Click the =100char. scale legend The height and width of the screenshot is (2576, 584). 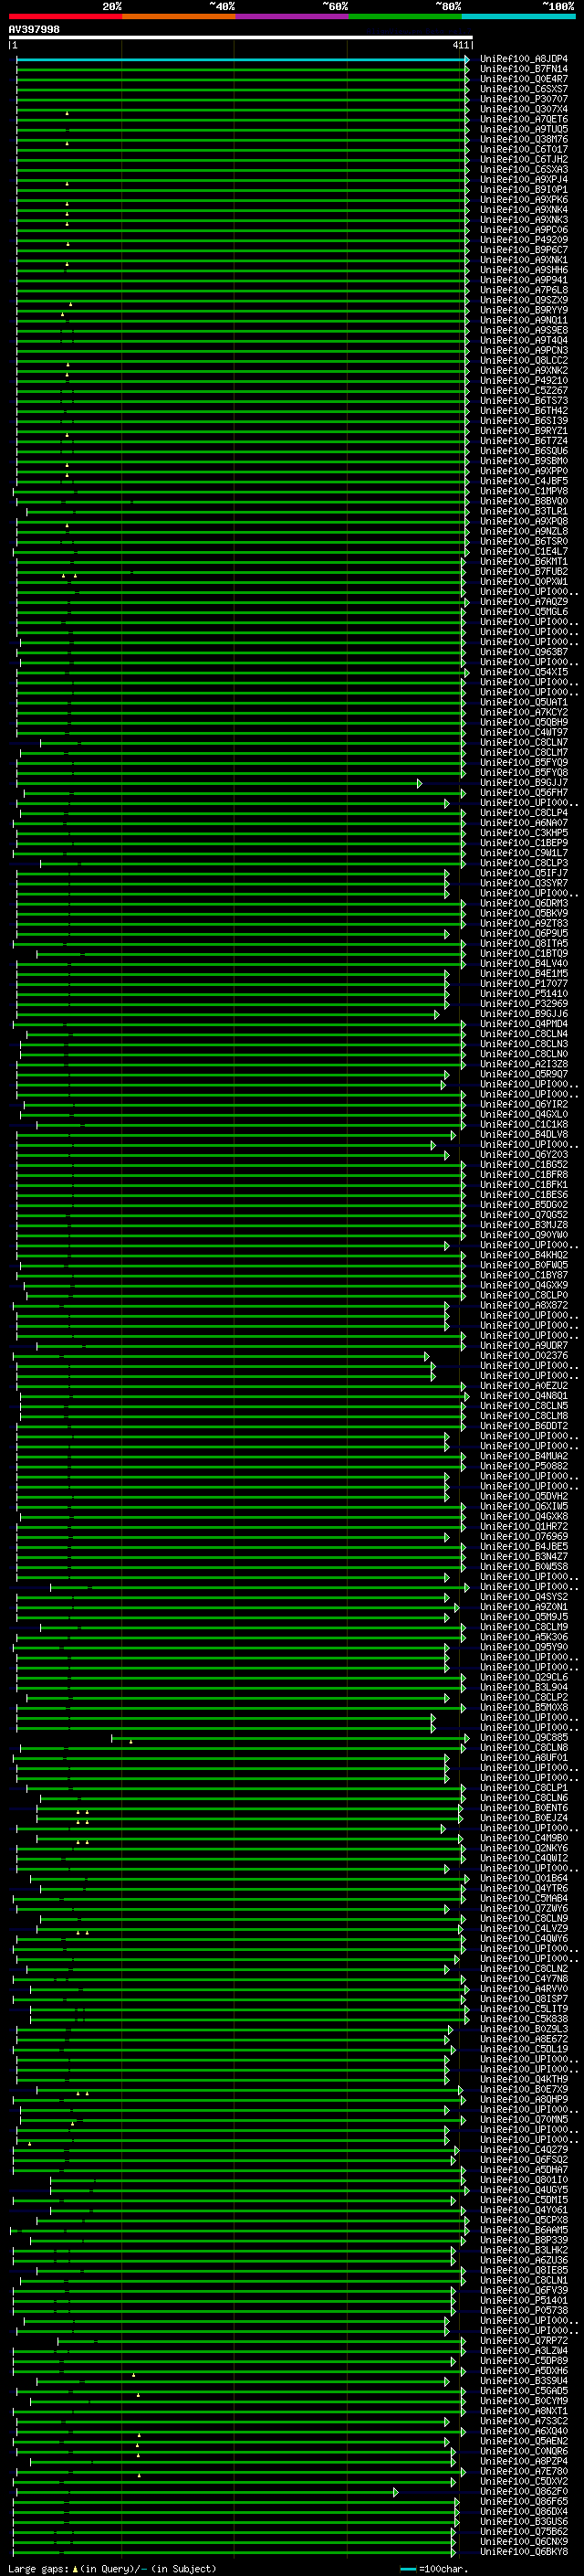tap(433, 2569)
